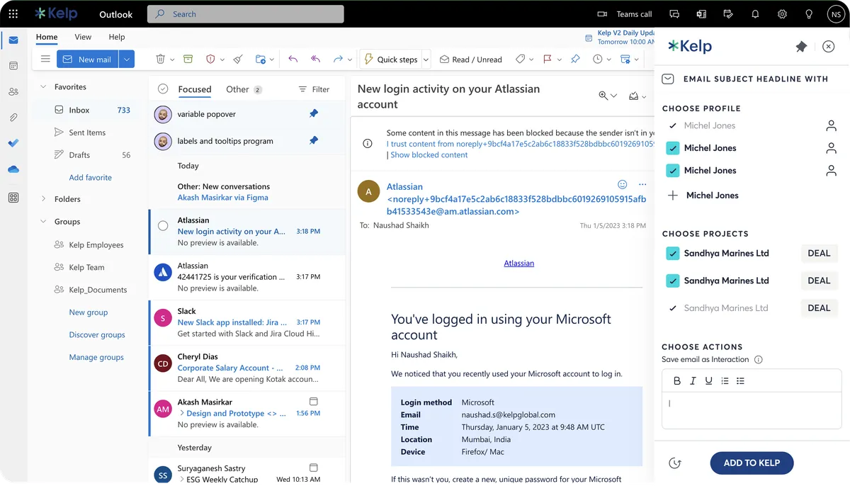Viewport: 850px width, 486px height.
Task: Select the greyed-out Sandhya Marines Ltd project
Action: [x=726, y=308]
